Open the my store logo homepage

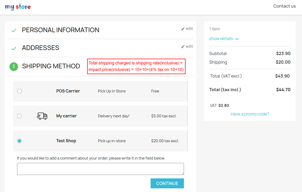pos(18,7)
